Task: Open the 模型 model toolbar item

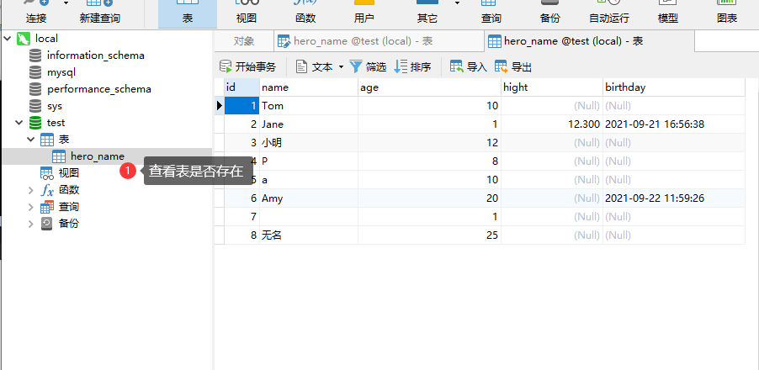Action: coord(668,13)
